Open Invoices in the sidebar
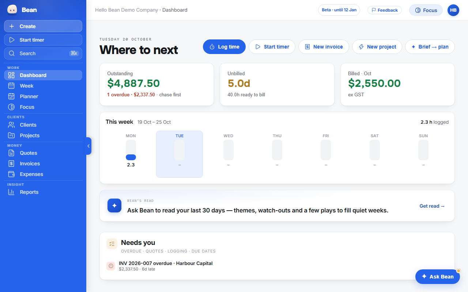468x292 pixels. [x=43, y=164]
